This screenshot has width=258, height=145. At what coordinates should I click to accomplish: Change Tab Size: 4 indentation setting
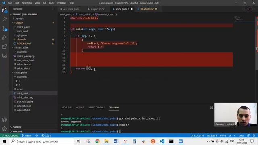point(212,135)
